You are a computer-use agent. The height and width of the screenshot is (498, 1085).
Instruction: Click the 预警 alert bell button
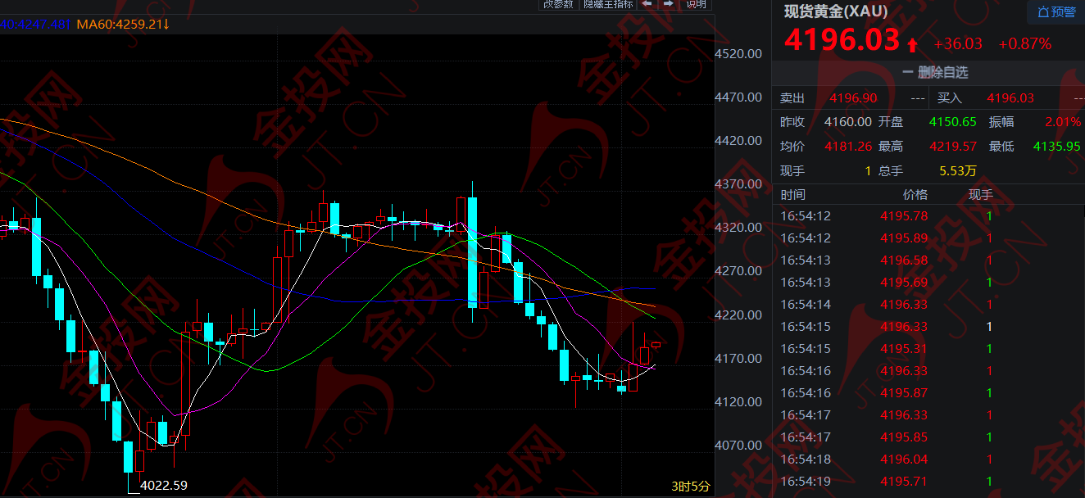(x=1055, y=11)
